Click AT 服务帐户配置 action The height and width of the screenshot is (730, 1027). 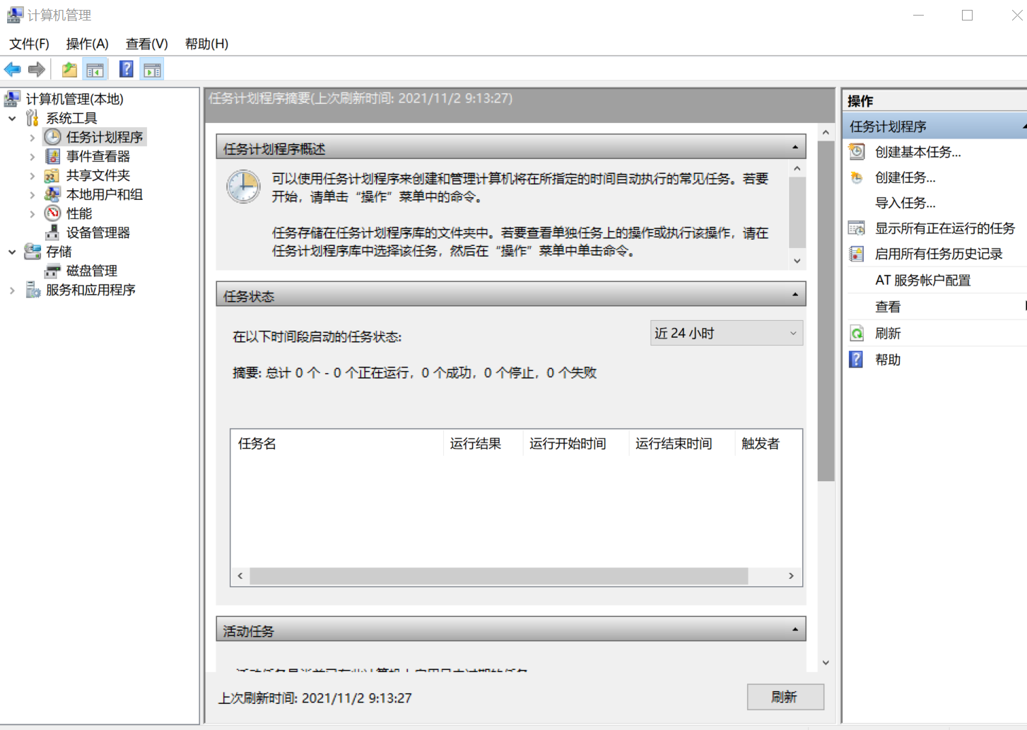922,281
